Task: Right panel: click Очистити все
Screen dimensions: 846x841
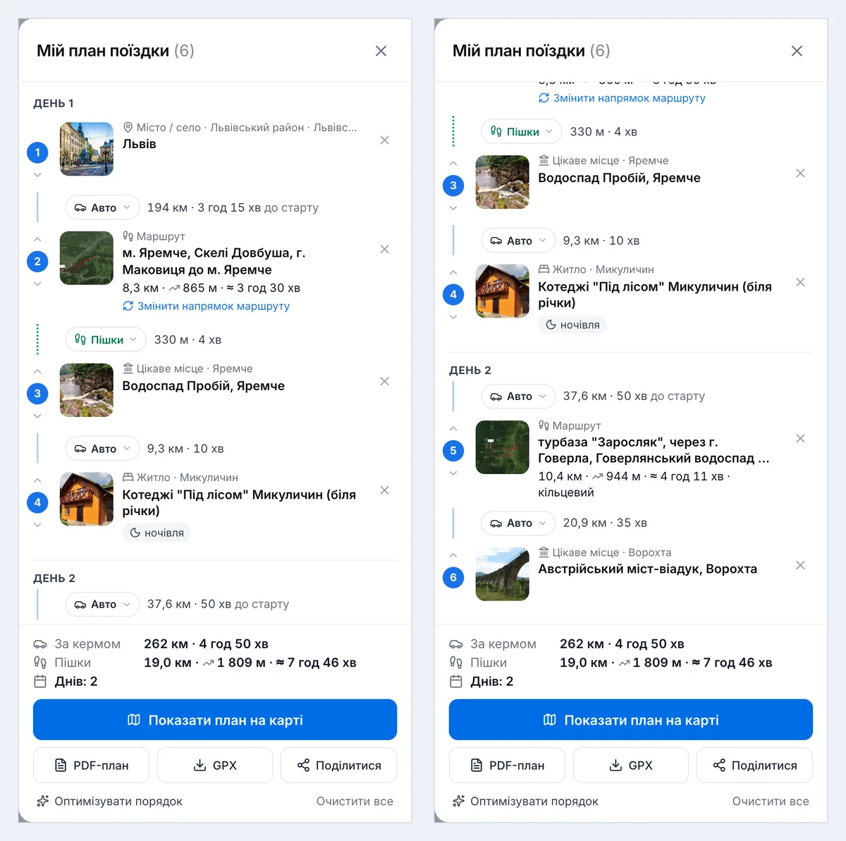Action: click(771, 801)
